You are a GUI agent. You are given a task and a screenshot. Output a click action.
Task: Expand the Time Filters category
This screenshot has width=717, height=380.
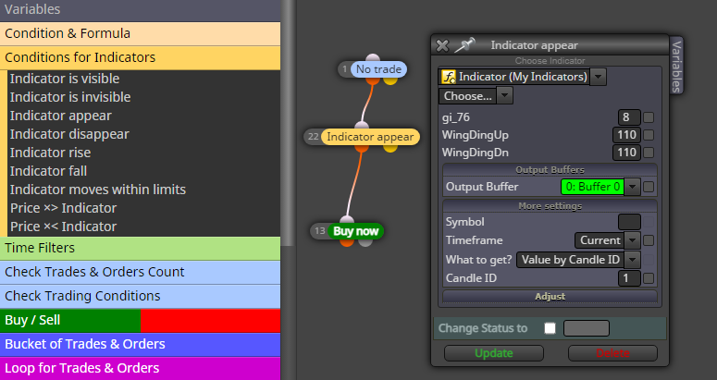[140, 248]
